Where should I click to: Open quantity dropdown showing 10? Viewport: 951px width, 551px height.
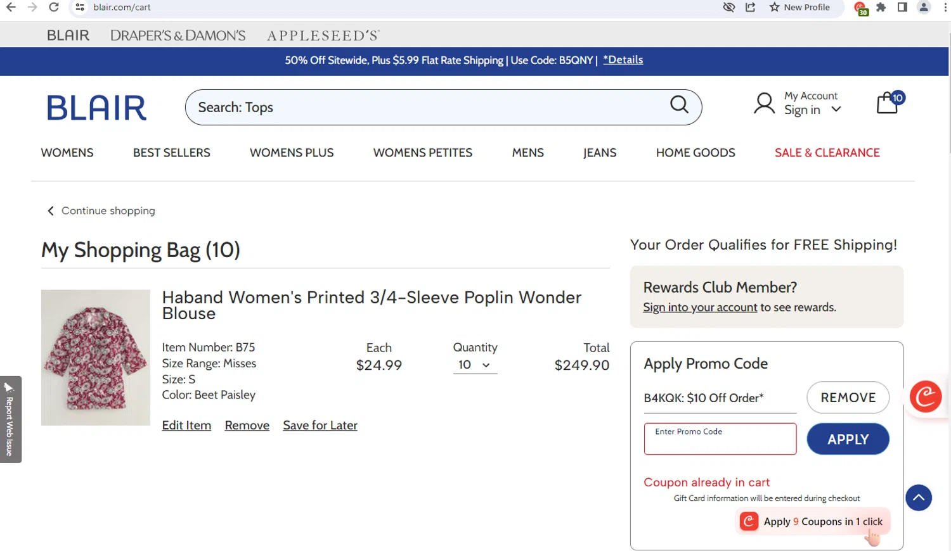[x=475, y=365]
